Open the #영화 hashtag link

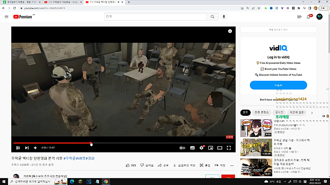(90, 158)
